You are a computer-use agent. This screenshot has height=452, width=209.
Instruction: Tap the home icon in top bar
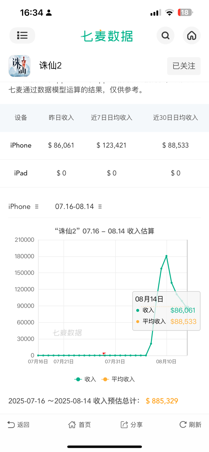(192, 35)
